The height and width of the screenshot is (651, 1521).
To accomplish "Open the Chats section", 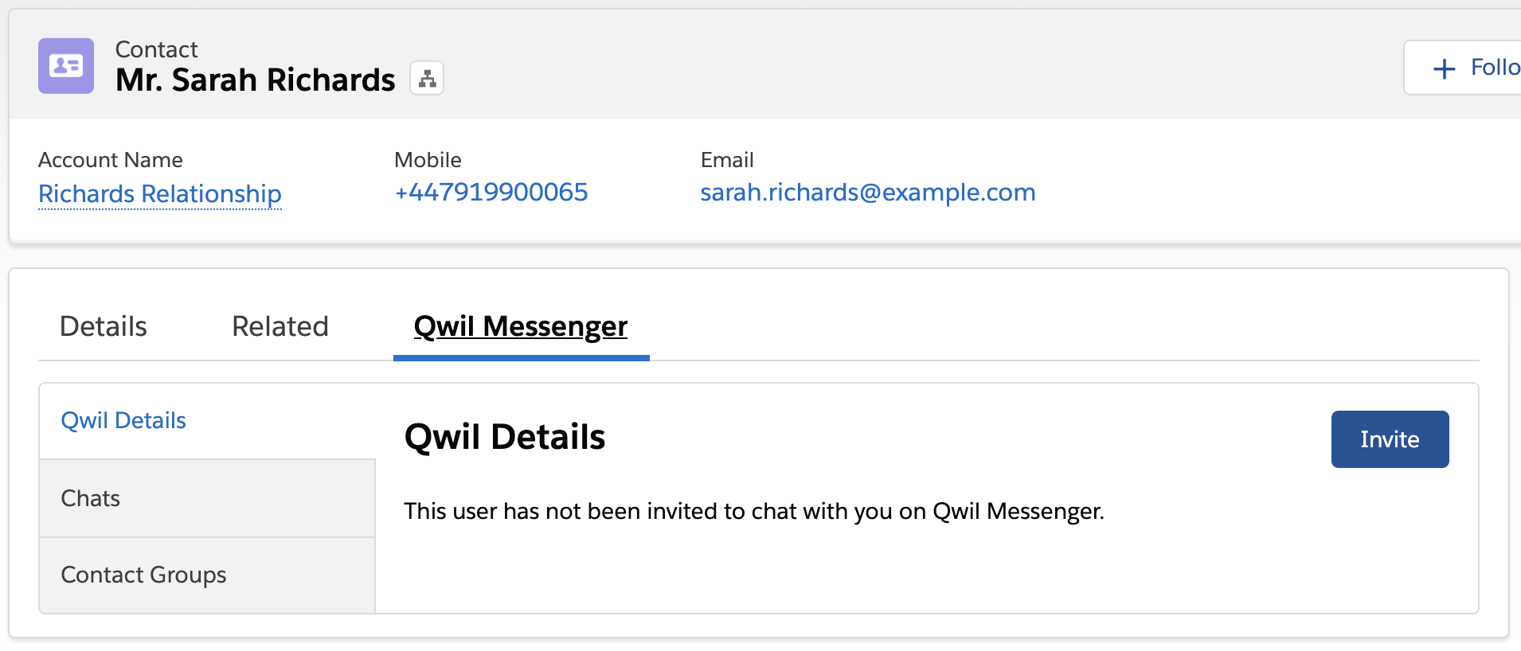I will click(x=207, y=498).
